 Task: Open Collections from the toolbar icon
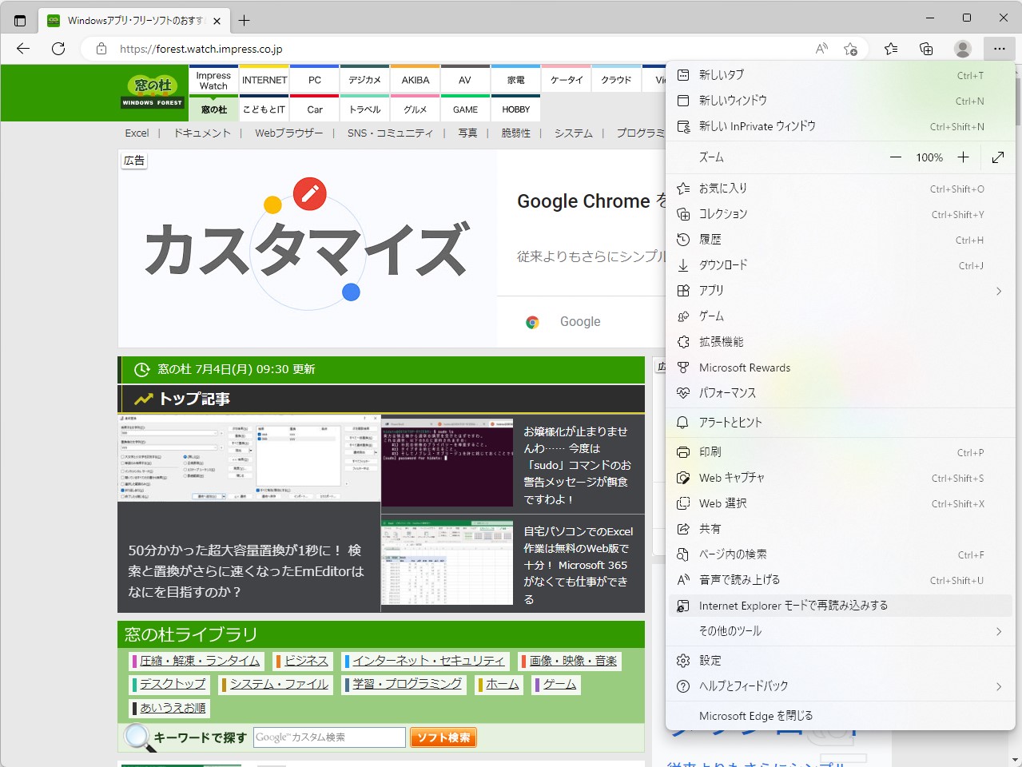coord(925,49)
